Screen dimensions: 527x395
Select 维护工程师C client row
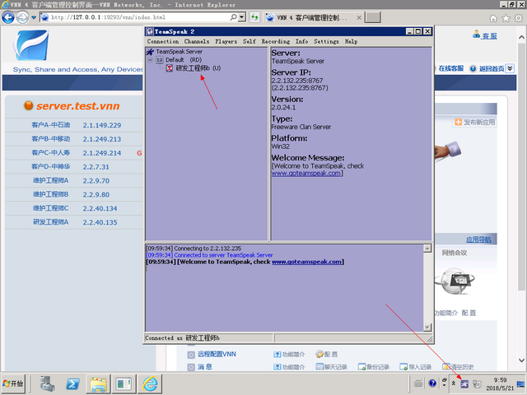pyautogui.click(x=74, y=208)
